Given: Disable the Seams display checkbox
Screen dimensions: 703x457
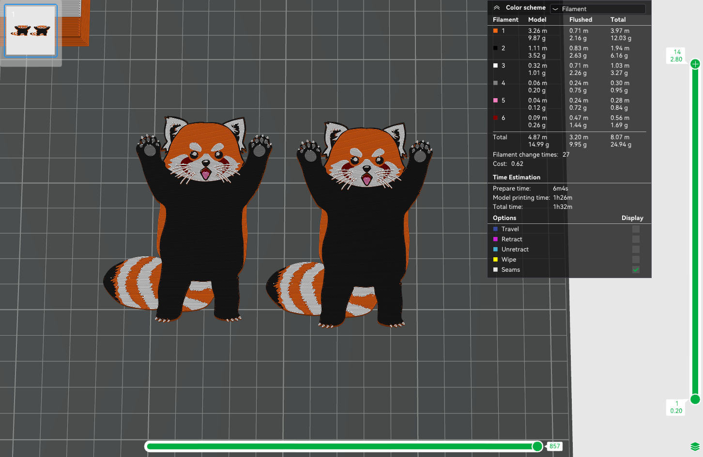Looking at the screenshot, I should click(x=635, y=269).
